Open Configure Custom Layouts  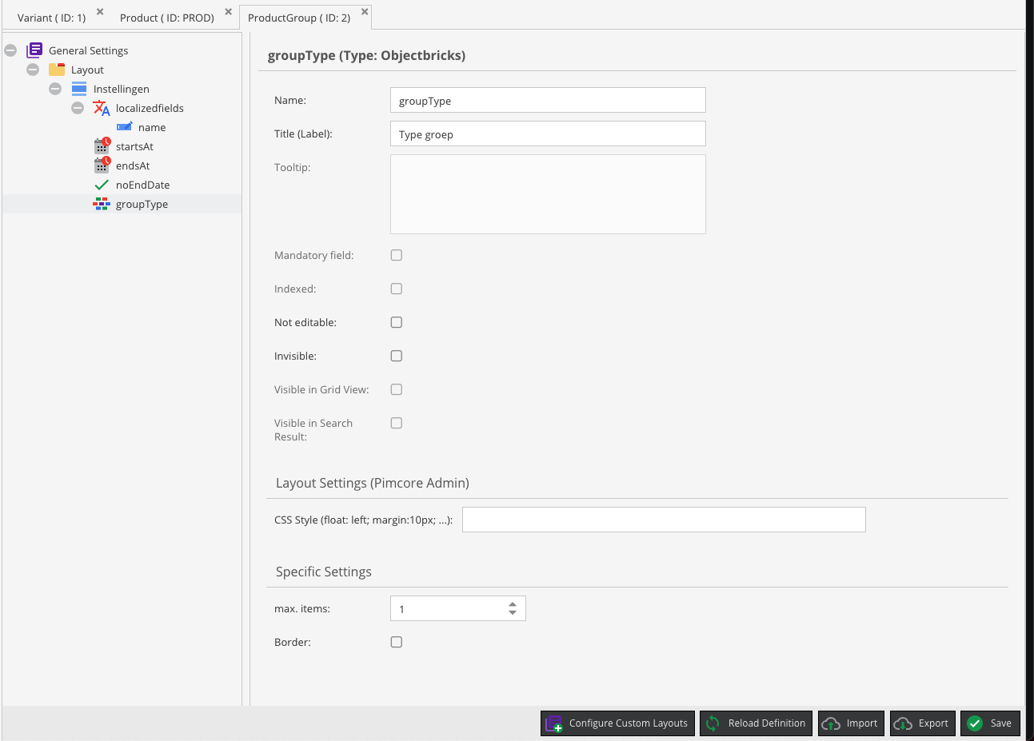click(617, 723)
